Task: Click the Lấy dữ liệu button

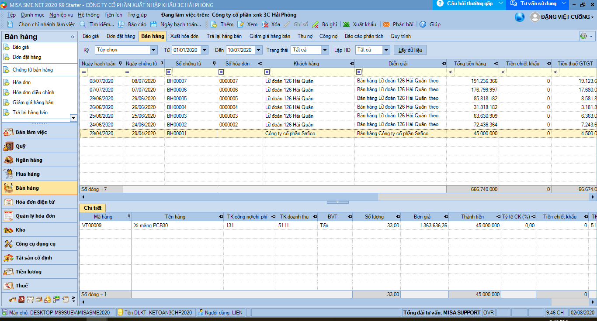Action: [x=410, y=50]
